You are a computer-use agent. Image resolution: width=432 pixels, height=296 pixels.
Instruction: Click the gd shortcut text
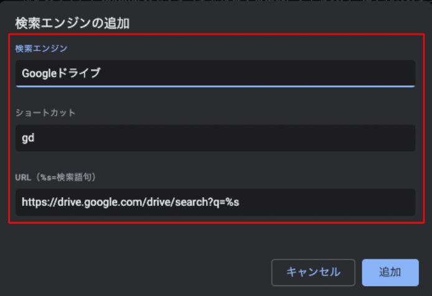(28, 138)
